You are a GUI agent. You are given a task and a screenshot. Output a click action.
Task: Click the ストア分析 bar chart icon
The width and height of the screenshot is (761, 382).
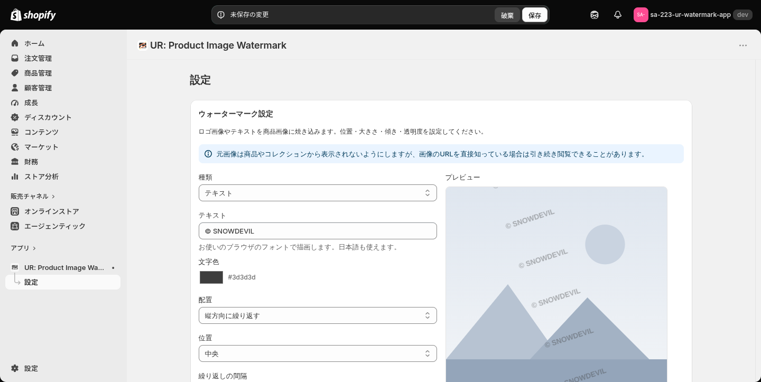pos(15,176)
